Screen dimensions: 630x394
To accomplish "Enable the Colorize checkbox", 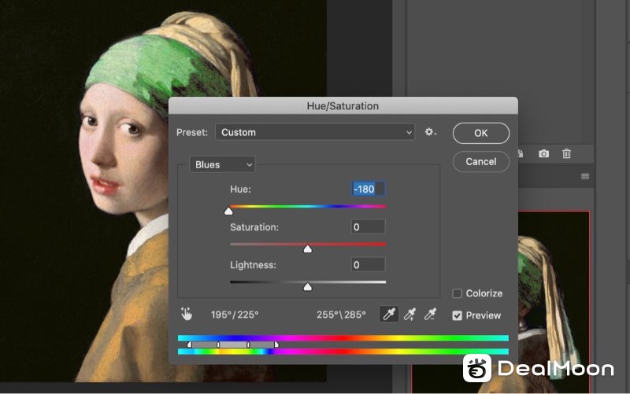I will click(x=458, y=293).
